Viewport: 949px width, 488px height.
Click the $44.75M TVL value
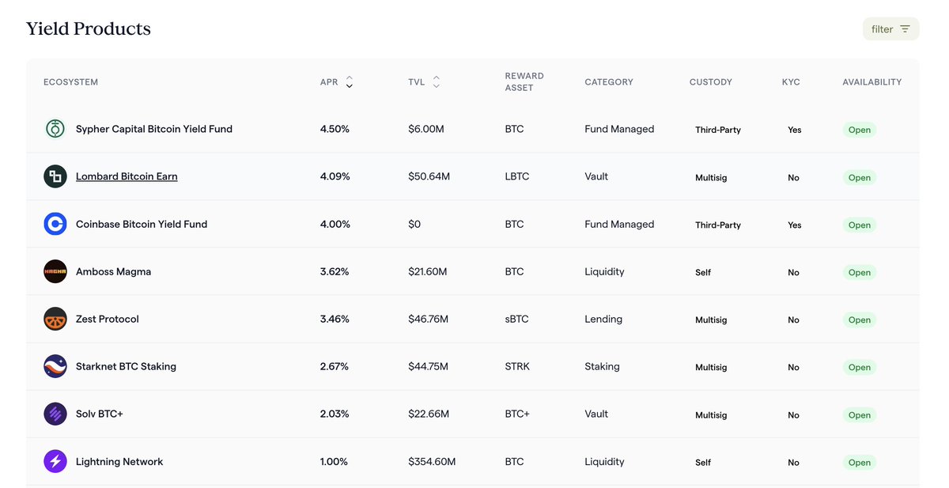pyautogui.click(x=429, y=366)
